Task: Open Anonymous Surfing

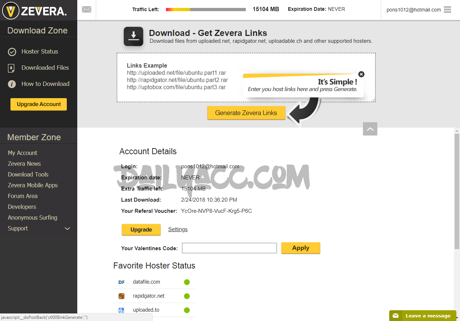Action: pos(32,217)
